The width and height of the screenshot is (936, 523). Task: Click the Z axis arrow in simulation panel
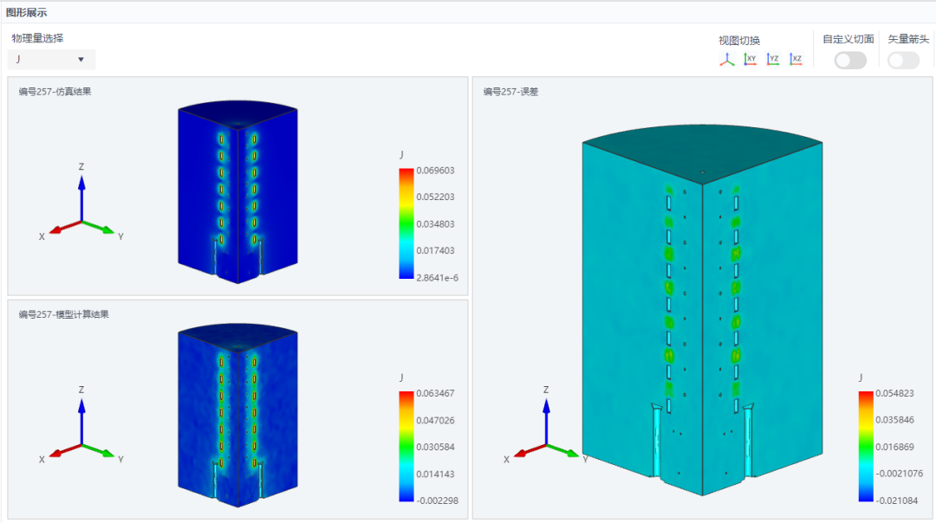coord(81,197)
